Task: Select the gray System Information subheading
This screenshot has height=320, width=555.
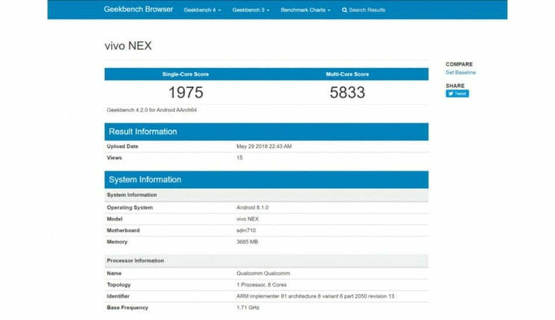Action: (x=131, y=195)
